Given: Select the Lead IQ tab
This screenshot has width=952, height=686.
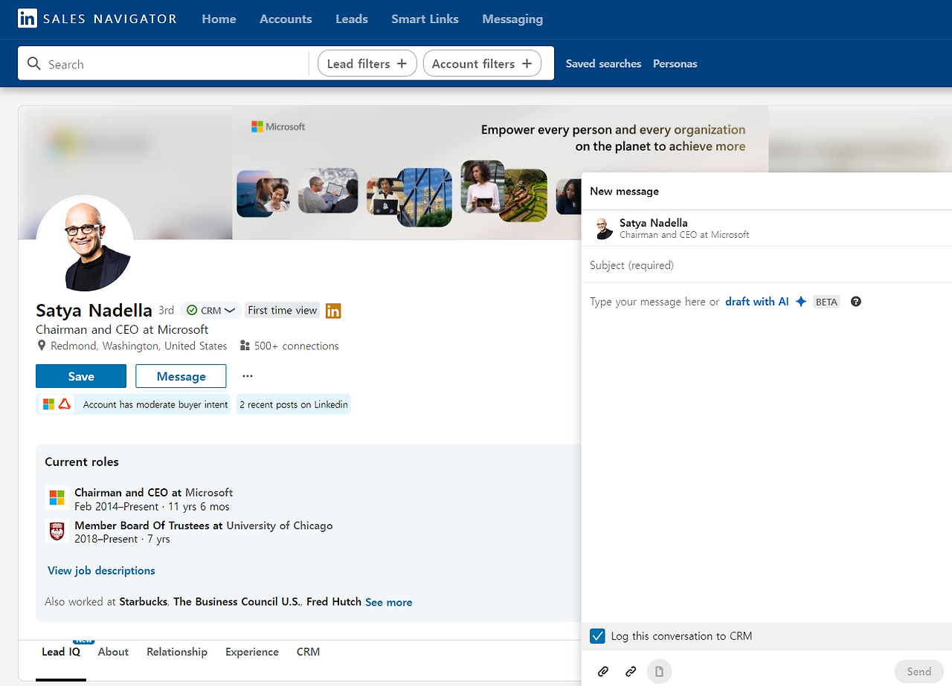Looking at the screenshot, I should pos(61,652).
